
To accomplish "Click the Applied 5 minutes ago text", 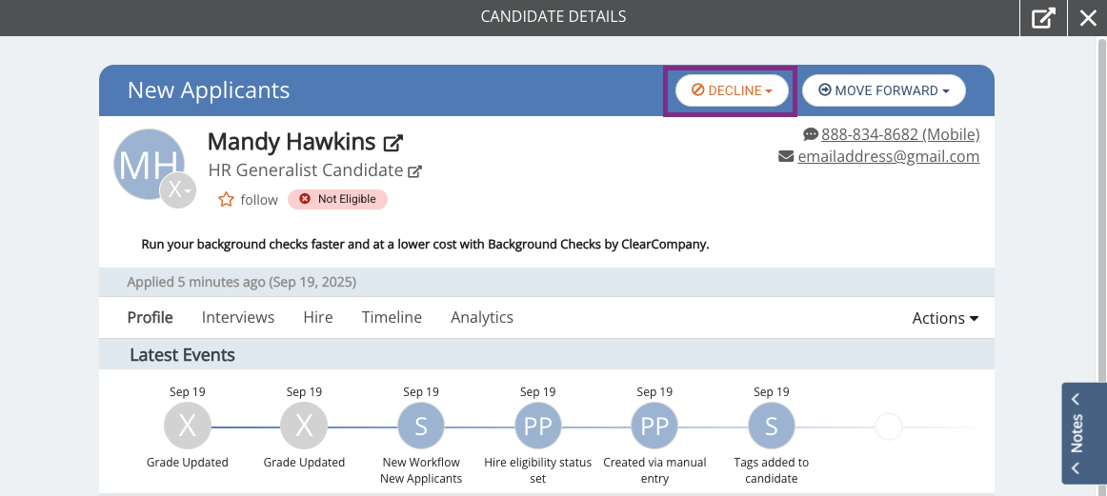I will pos(241,282).
